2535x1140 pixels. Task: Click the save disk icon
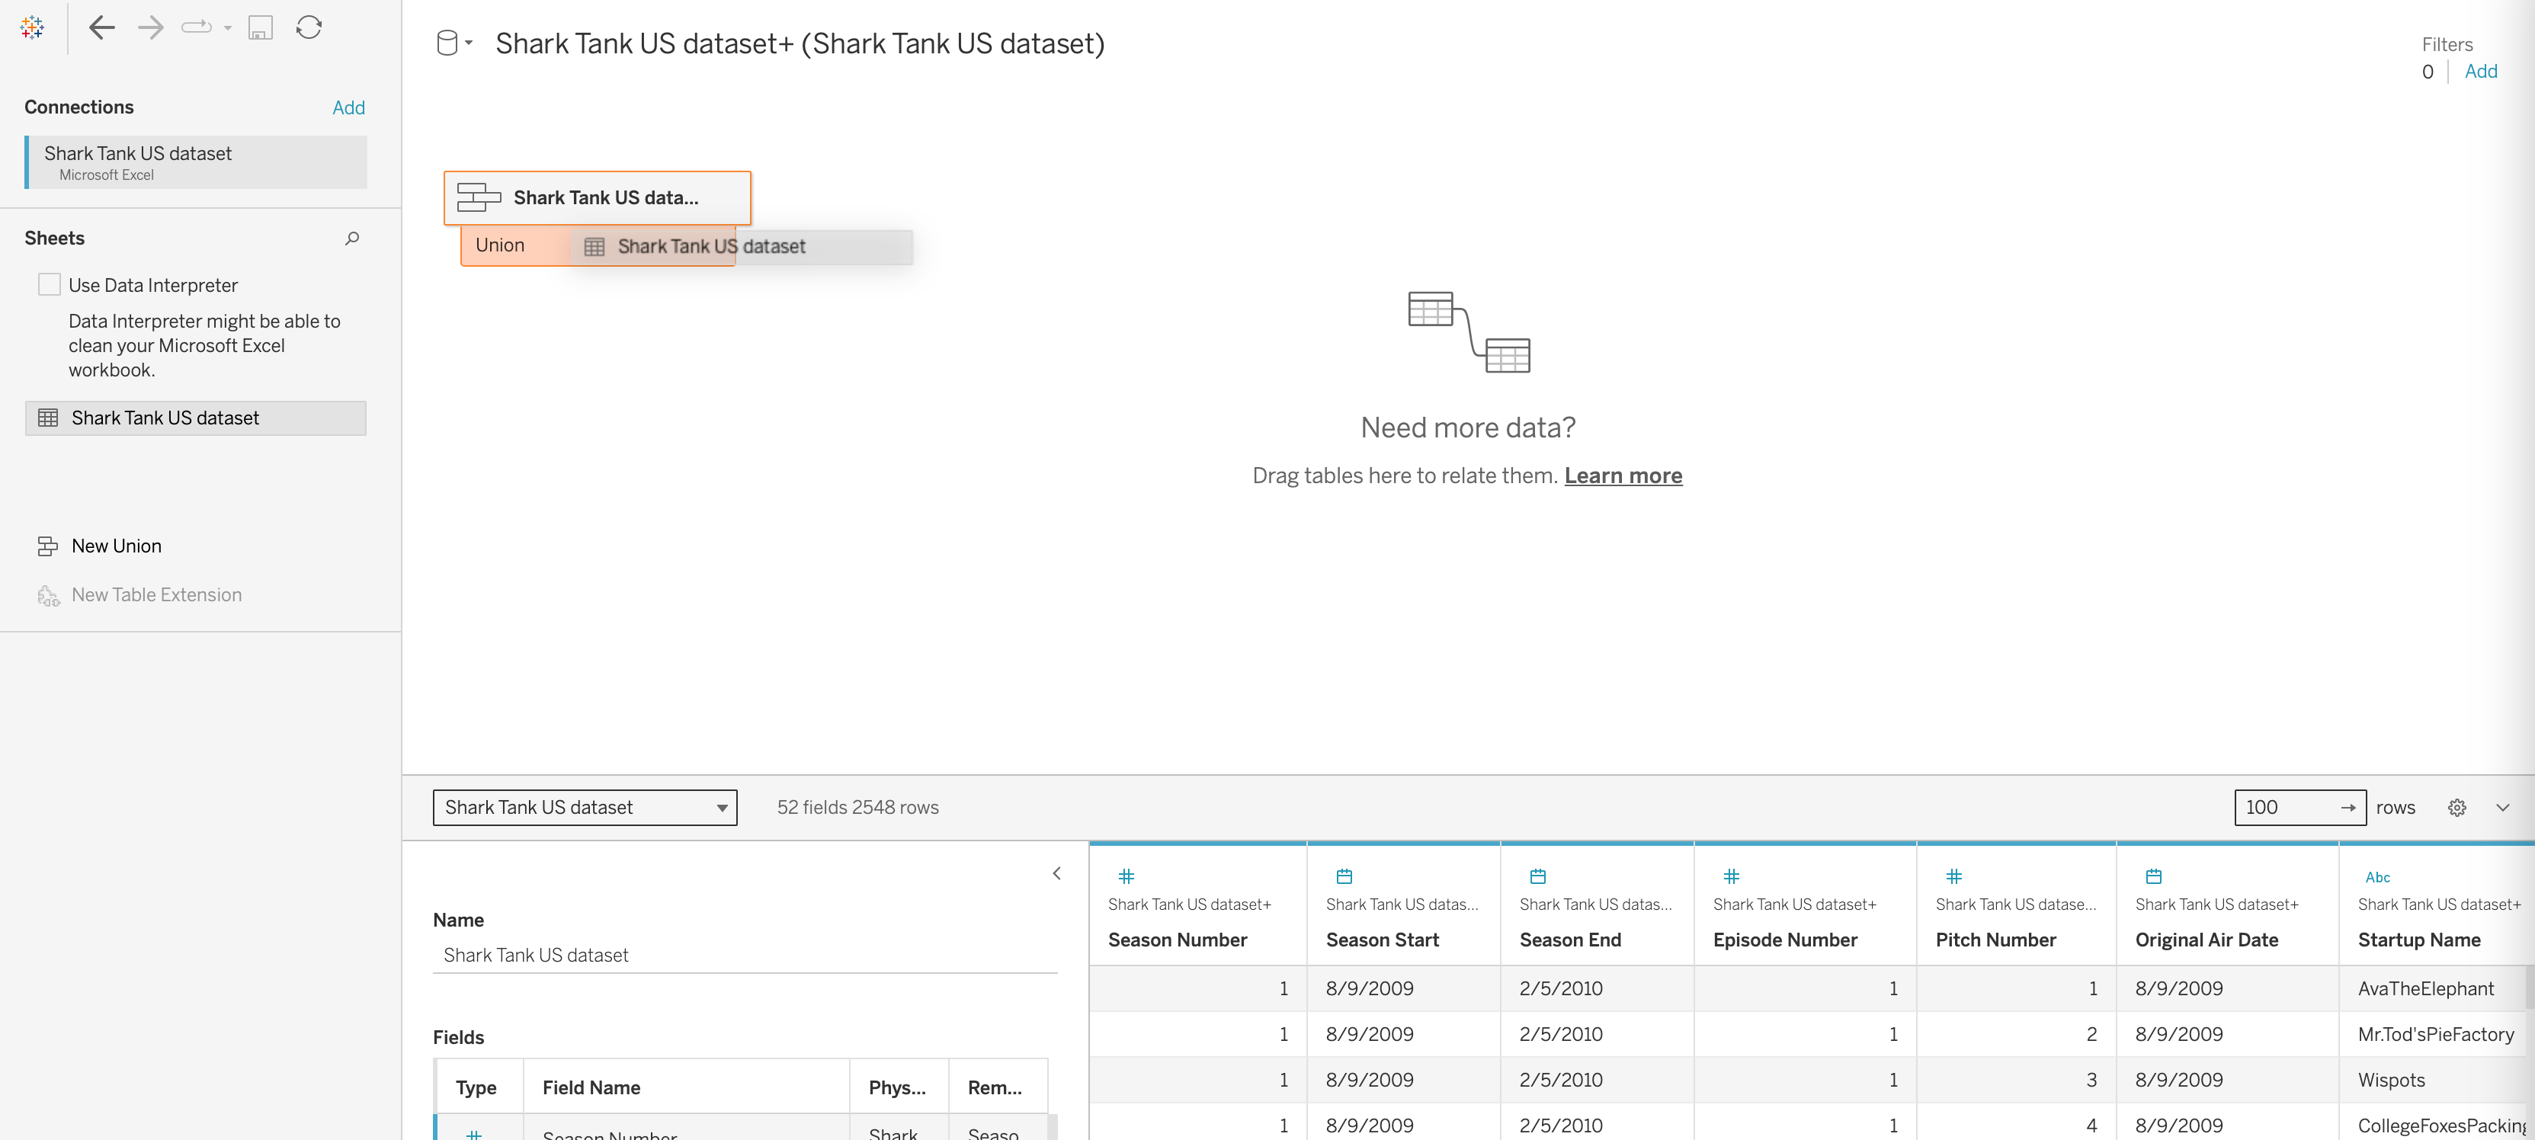tap(260, 27)
